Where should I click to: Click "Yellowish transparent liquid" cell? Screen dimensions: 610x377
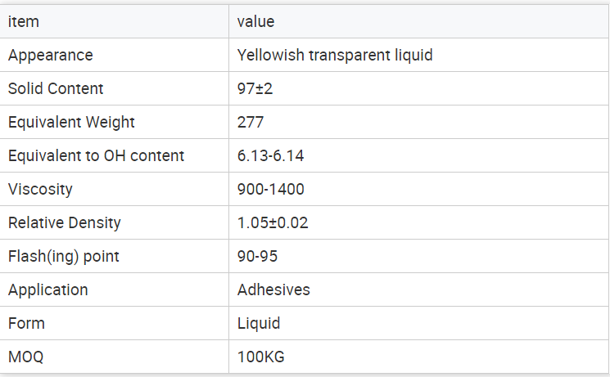click(x=335, y=56)
